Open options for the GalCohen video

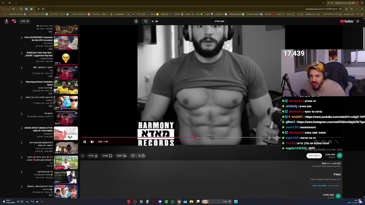[x=21, y=187]
